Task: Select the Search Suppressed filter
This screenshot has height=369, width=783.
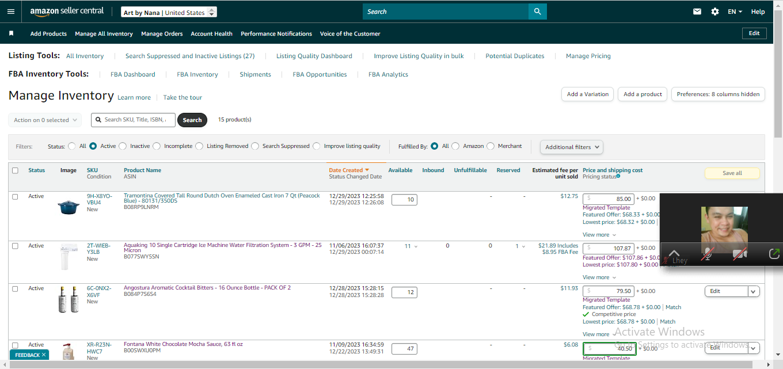Action: [x=255, y=146]
